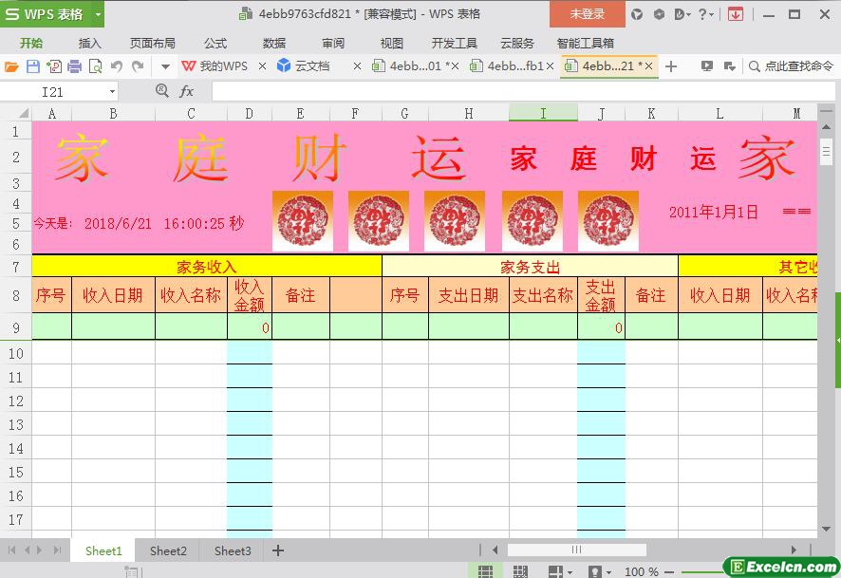Image resolution: width=841 pixels, height=578 pixels.
Task: Click the 未登录 login button
Action: click(x=587, y=14)
